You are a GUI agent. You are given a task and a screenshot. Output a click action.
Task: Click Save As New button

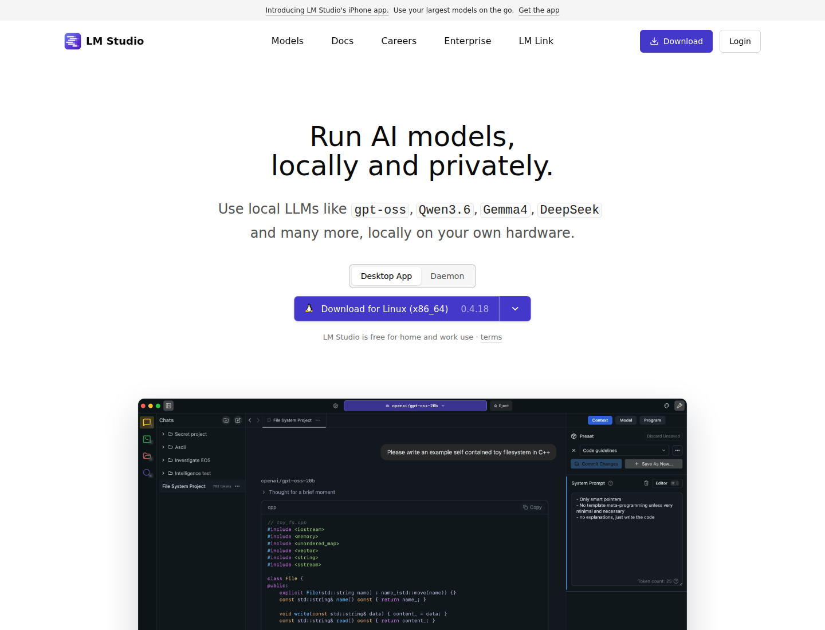point(654,464)
